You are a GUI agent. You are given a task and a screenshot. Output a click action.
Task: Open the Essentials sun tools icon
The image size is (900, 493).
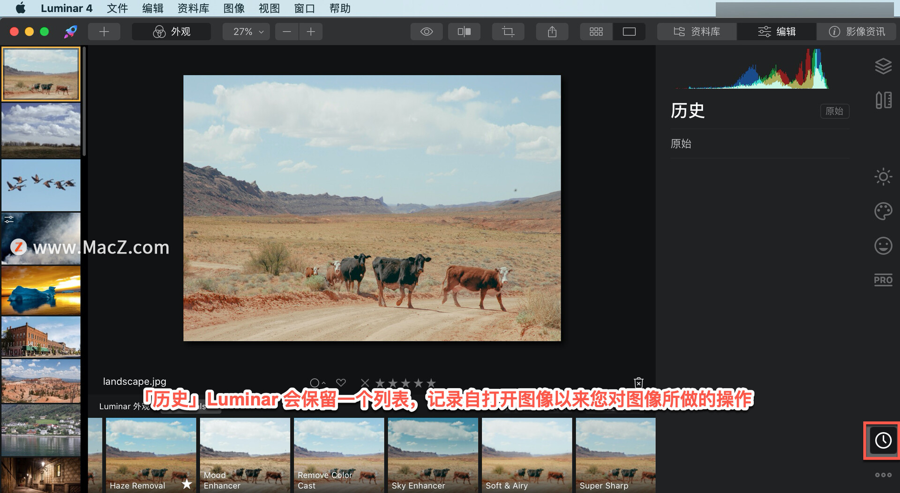click(x=883, y=177)
